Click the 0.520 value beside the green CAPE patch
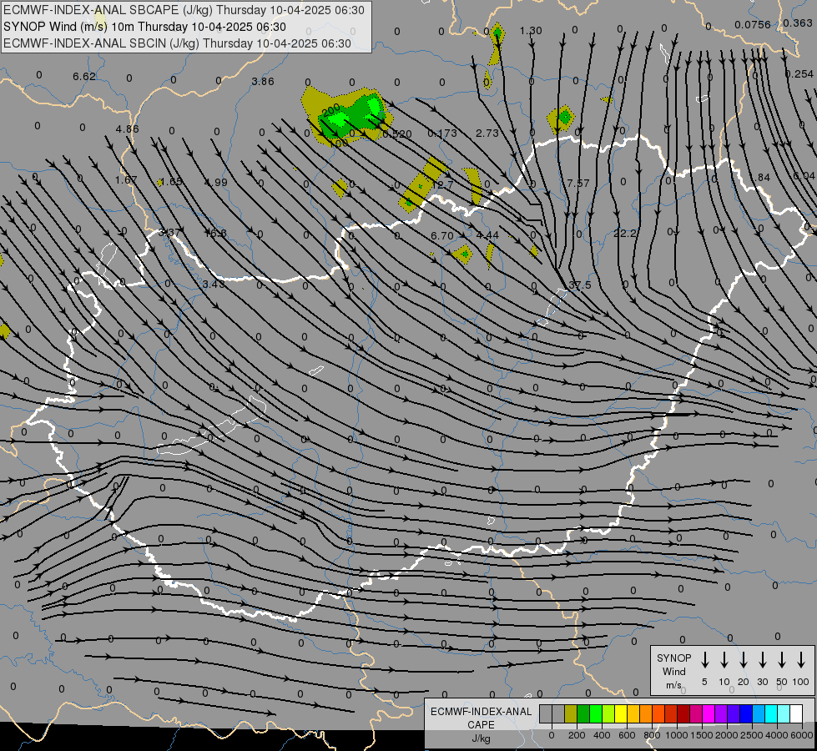 click(397, 134)
